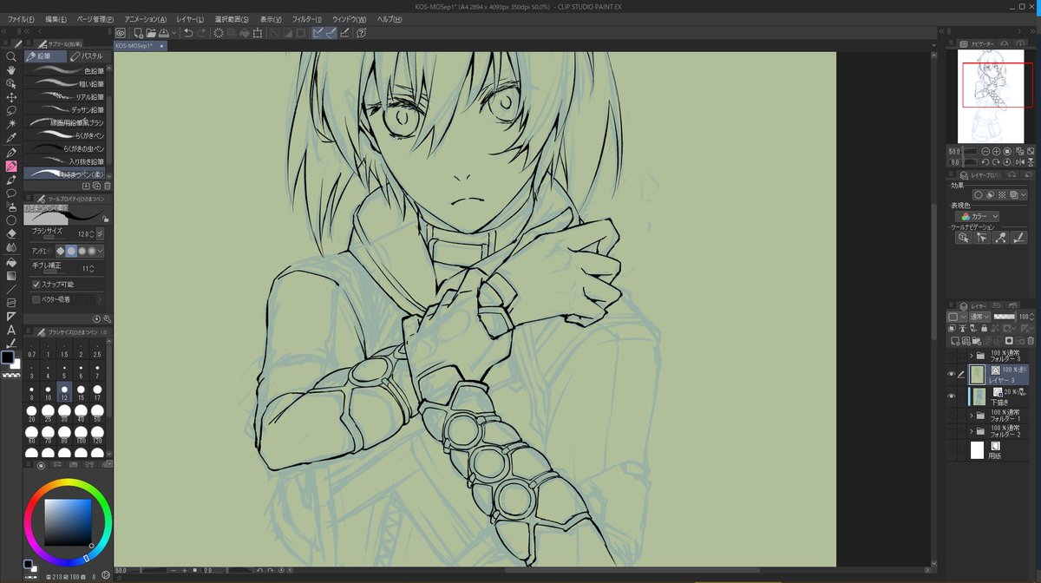Toggle the highlighted snap-to-ruler button in command bar
The image size is (1041, 583).
pyautogui.click(x=318, y=33)
